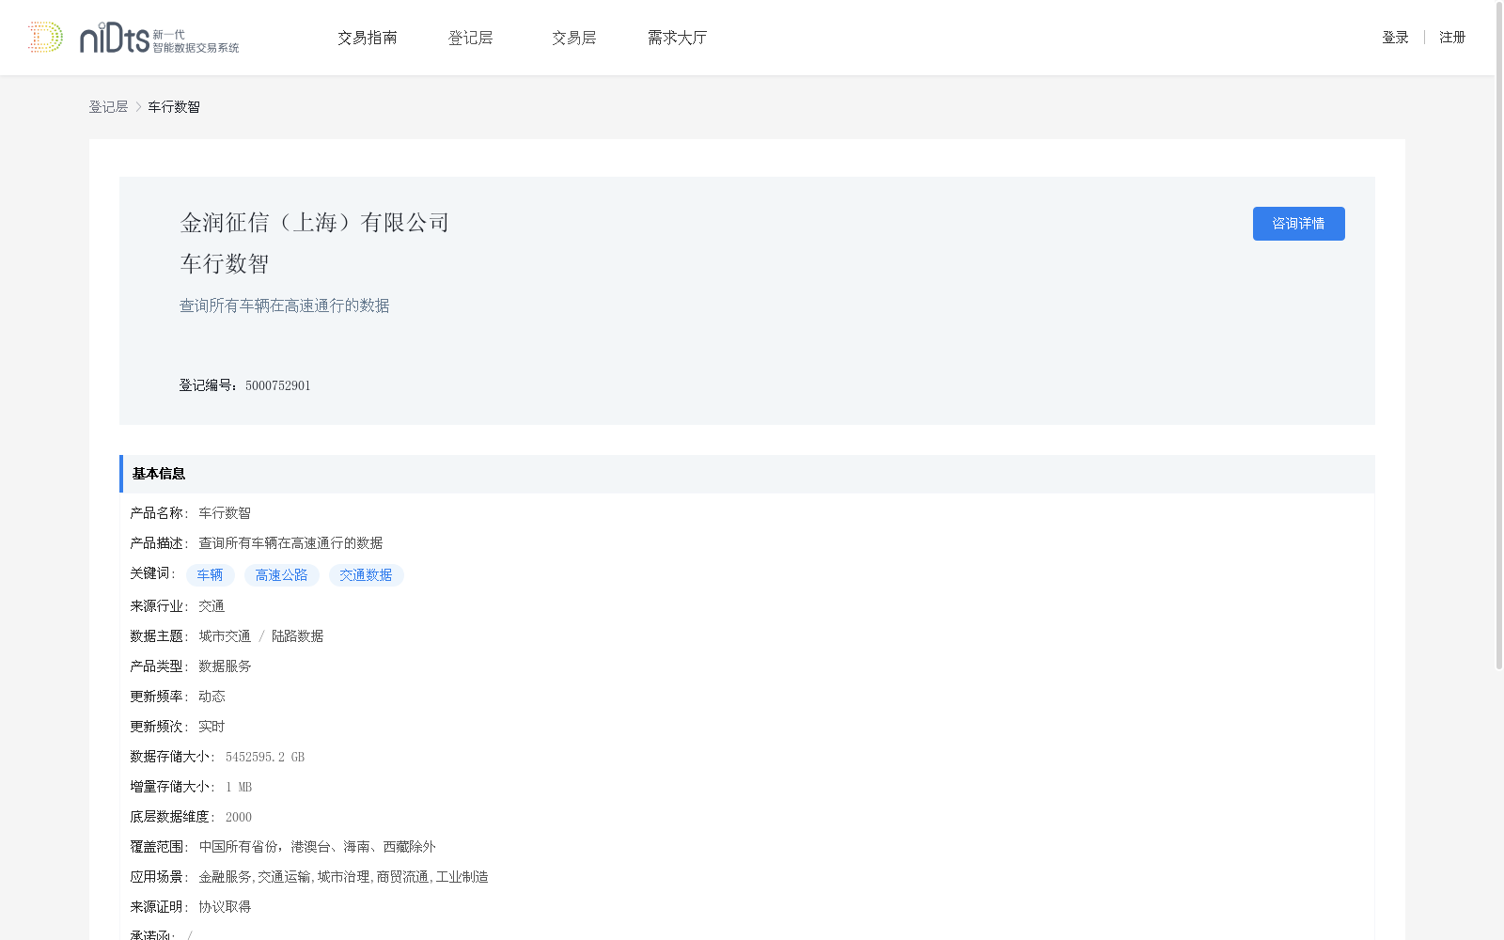1504x940 pixels.
Task: Click the 应用场景 value 金融服务,交通运输
Action: [x=255, y=877]
